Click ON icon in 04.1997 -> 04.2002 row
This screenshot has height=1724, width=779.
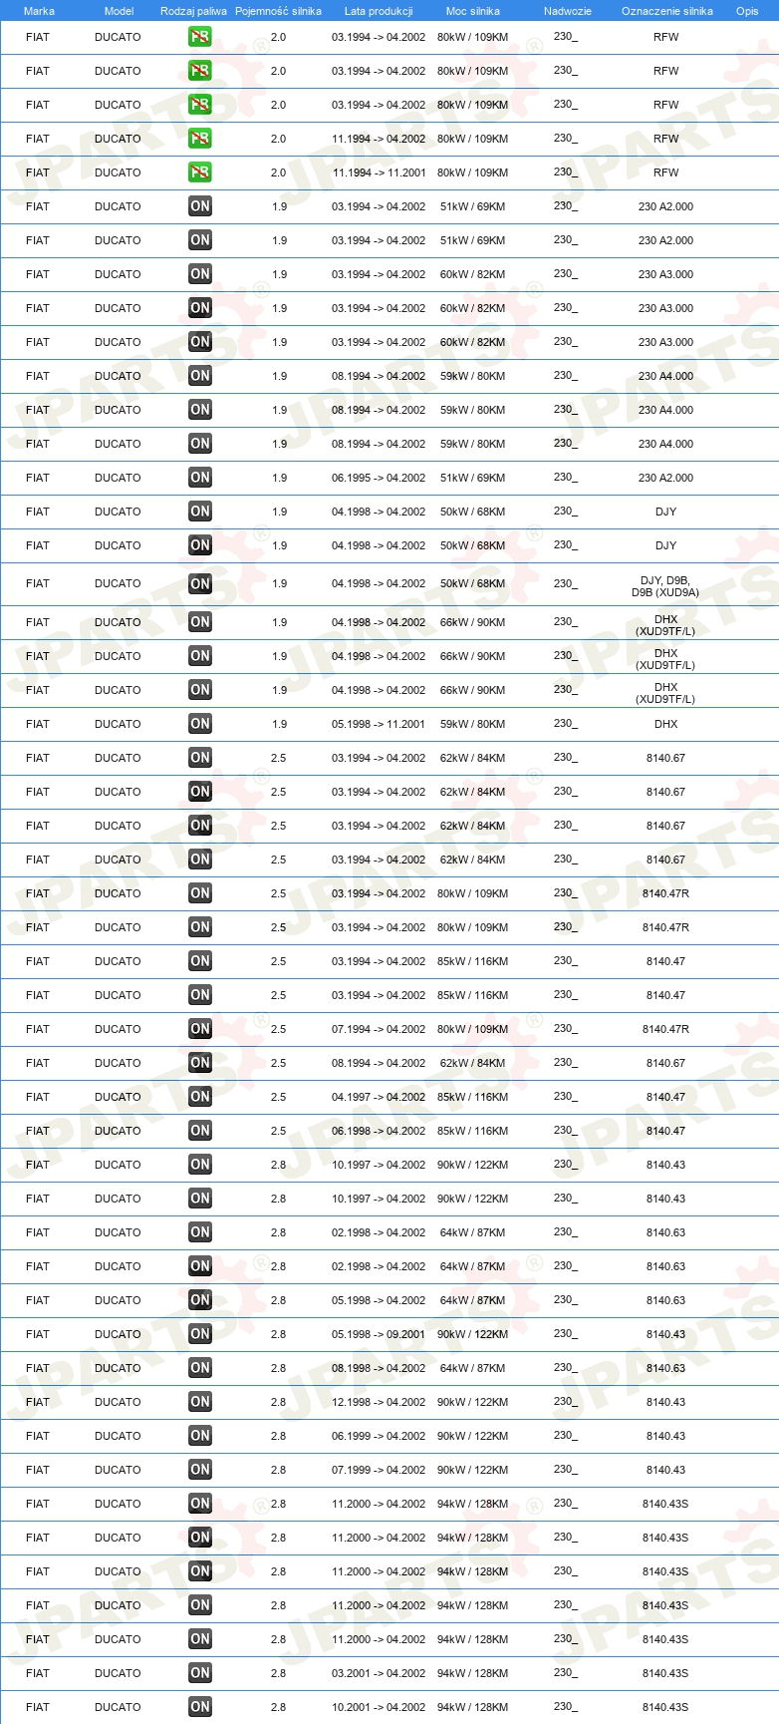tap(200, 1097)
